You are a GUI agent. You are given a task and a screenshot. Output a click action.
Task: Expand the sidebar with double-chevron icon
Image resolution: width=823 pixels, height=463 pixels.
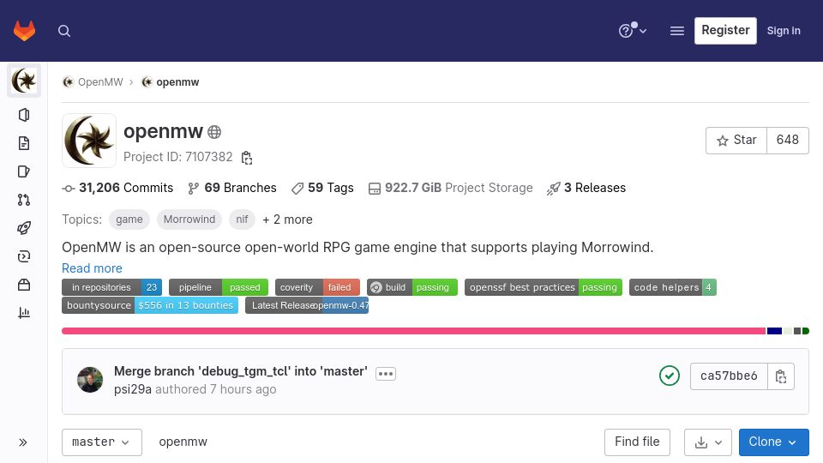pyautogui.click(x=23, y=442)
